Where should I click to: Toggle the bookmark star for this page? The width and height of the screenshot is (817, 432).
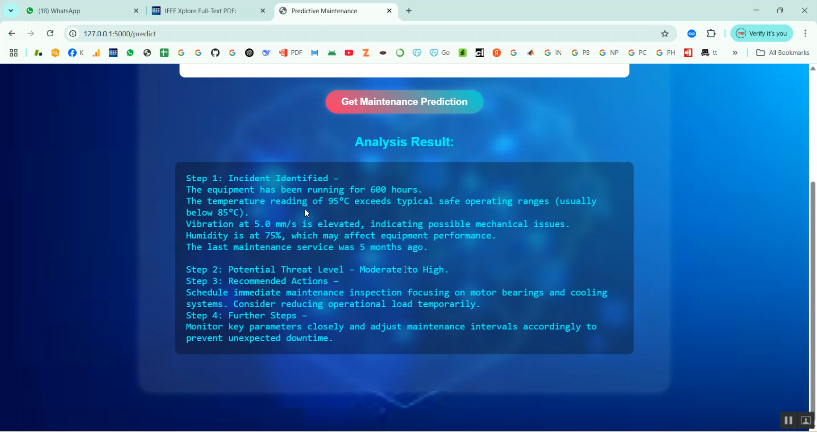665,34
